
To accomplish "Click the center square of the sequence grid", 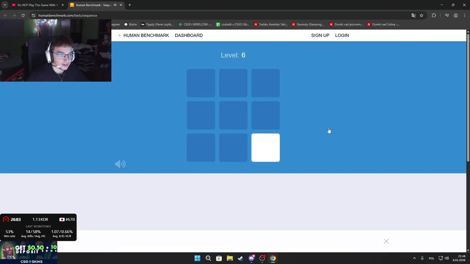I will pyautogui.click(x=233, y=115).
